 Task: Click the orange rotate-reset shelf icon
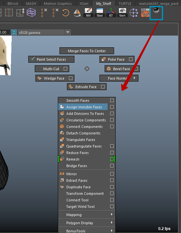(x=66, y=13)
